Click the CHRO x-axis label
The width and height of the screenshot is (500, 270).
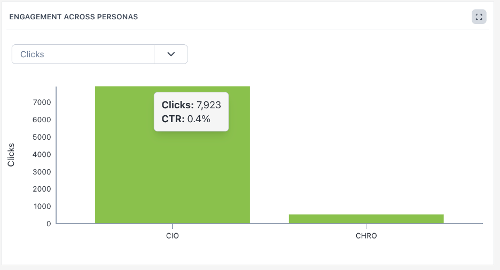coord(366,236)
